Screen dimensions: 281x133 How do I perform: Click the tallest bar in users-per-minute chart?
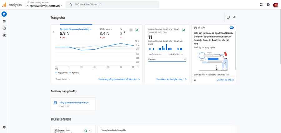pyautogui.click(x=166, y=47)
